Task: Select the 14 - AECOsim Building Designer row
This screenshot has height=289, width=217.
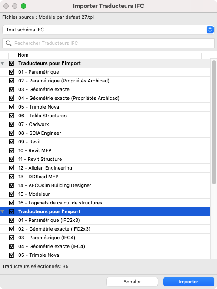Action: coord(105,185)
